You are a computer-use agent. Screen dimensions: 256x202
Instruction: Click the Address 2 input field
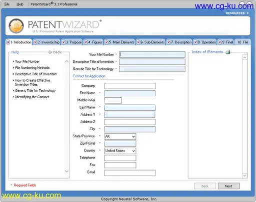click(x=130, y=122)
